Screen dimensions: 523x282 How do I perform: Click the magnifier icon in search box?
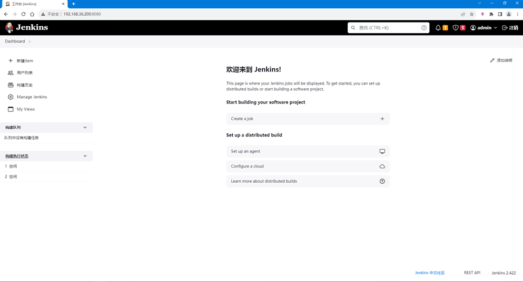(x=353, y=28)
